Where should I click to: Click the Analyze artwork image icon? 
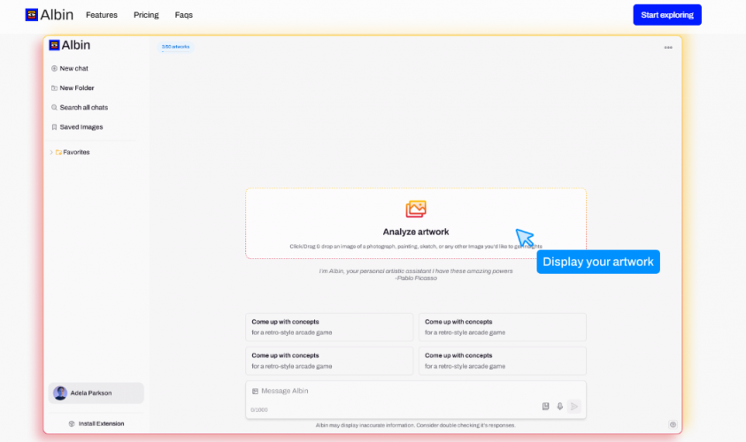(x=416, y=209)
